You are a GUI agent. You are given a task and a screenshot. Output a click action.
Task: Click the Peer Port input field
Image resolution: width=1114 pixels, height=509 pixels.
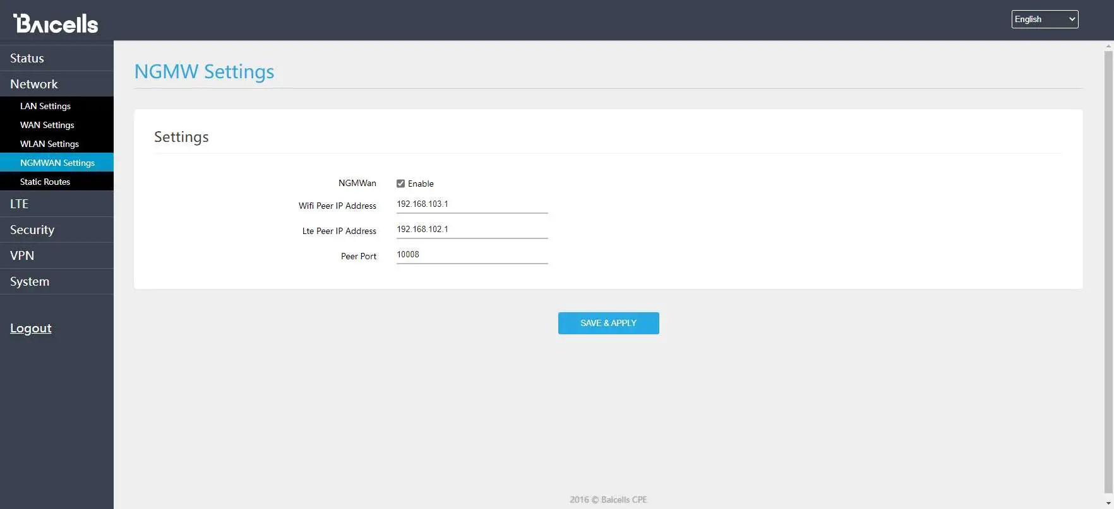472,255
